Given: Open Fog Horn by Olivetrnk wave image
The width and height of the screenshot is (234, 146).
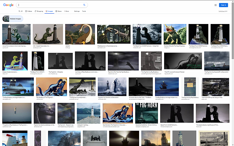Looking at the screenshot, I should 112,87.
